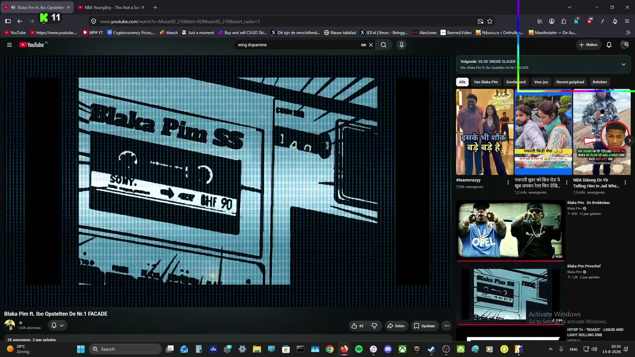
Task: Open the Banned.Video bookmark
Action: [456, 33]
